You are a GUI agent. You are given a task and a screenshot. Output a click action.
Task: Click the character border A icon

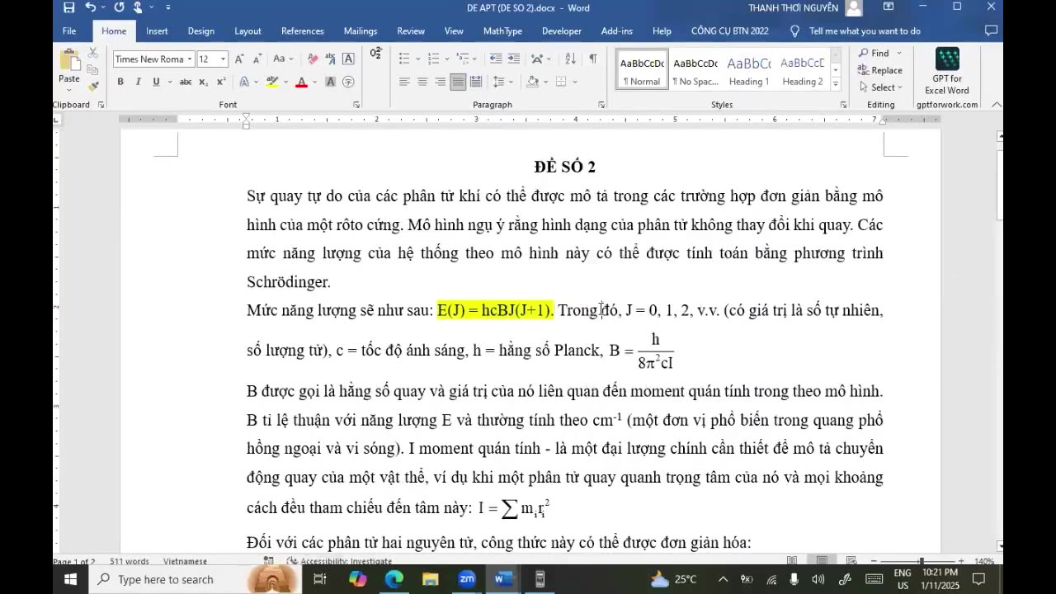[x=348, y=59]
